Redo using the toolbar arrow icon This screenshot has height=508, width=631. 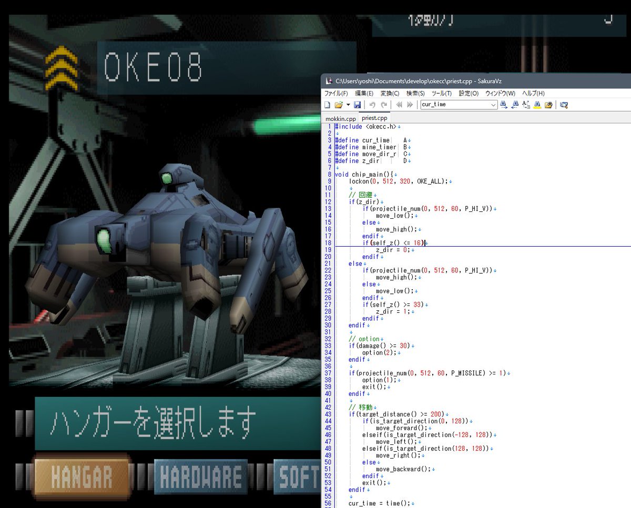pos(384,105)
